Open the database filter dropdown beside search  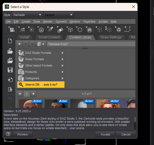pyautogui.click(x=41, y=44)
